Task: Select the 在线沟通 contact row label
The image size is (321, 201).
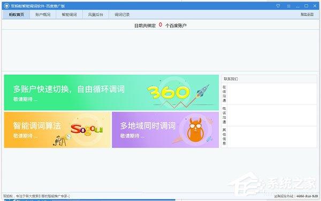Action: 224,94
